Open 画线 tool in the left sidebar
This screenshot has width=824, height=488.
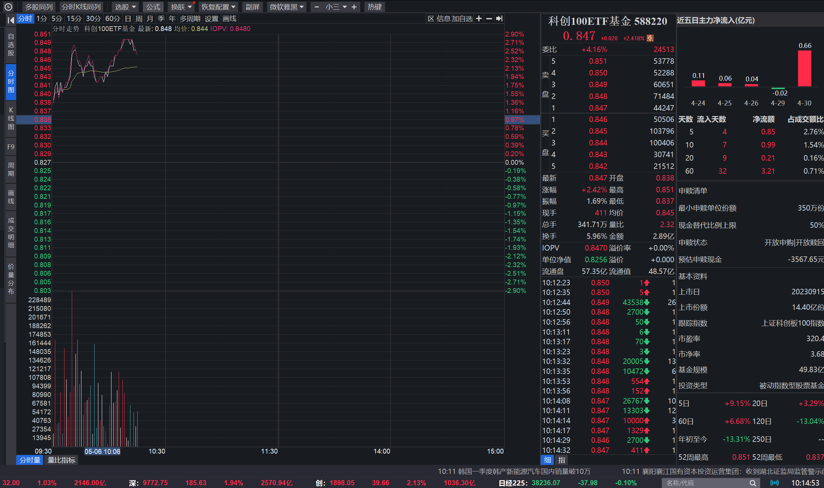click(x=11, y=197)
